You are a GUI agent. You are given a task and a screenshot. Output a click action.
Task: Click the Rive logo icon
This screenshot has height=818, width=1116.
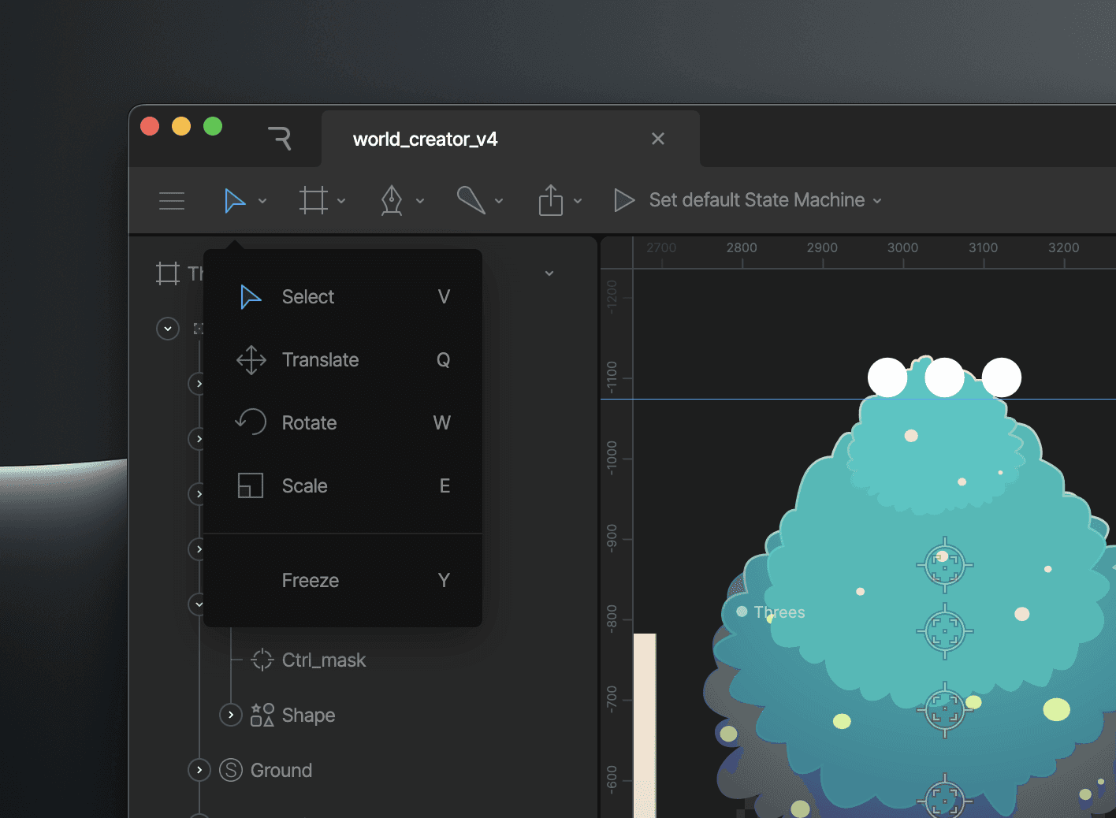click(x=280, y=139)
